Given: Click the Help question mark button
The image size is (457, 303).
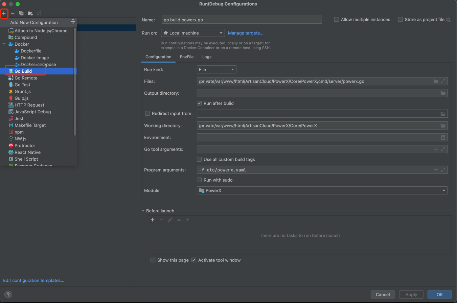Looking at the screenshot, I should (x=8, y=295).
